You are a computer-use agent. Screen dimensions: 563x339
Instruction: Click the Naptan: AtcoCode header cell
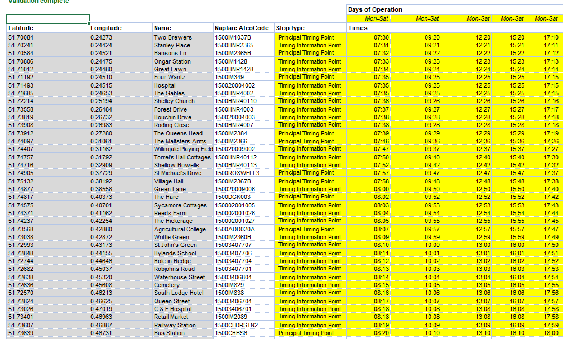[243, 28]
